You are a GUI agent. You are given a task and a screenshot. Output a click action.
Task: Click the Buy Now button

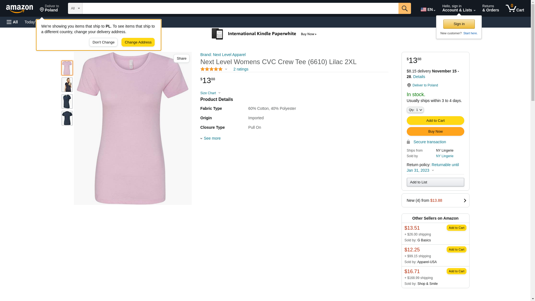(435, 132)
